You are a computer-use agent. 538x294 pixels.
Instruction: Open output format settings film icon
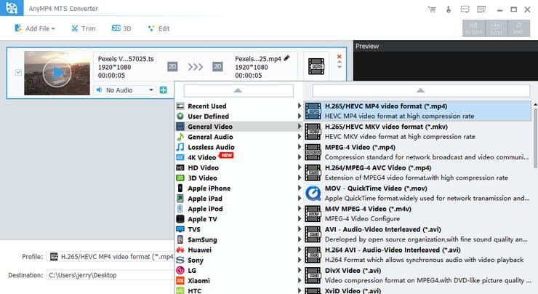coord(317,66)
